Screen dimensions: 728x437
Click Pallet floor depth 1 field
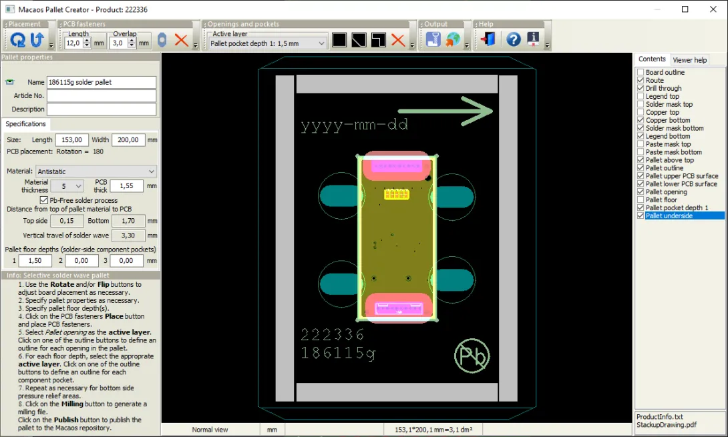click(35, 261)
